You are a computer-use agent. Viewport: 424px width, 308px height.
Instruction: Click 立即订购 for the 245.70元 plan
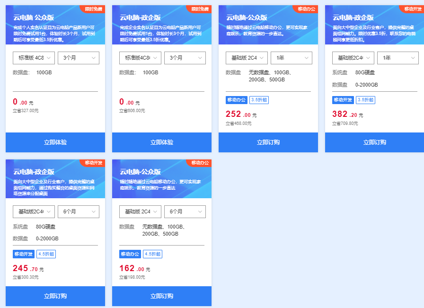pyautogui.click(x=55, y=296)
